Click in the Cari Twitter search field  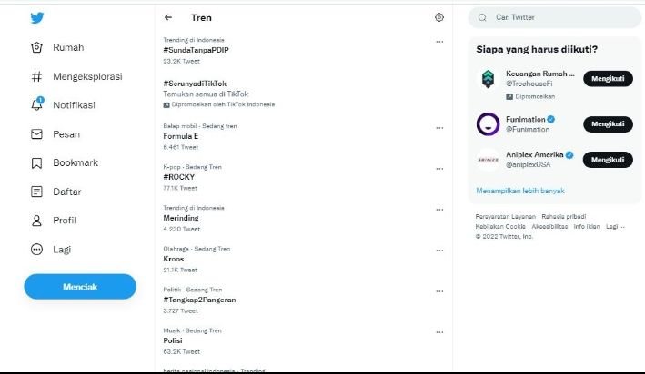[555, 17]
